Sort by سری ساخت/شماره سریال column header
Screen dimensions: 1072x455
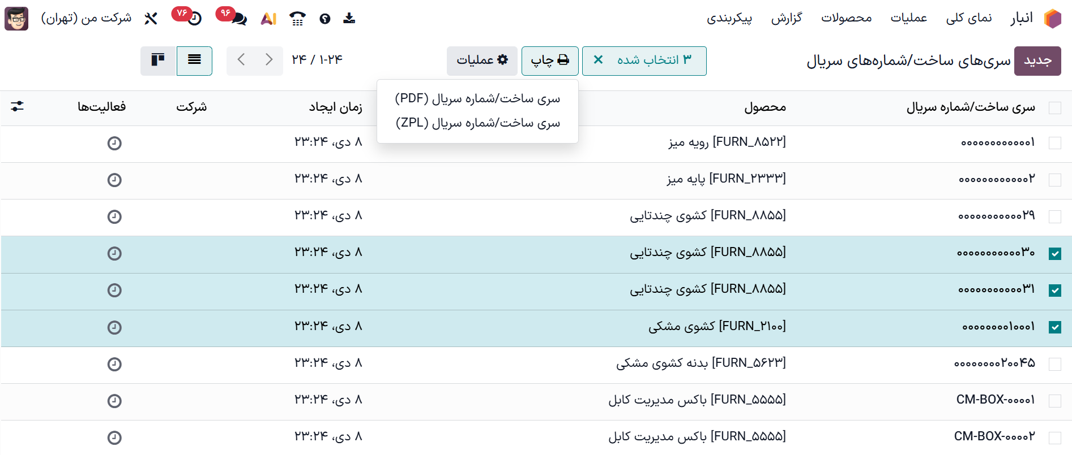point(971,107)
